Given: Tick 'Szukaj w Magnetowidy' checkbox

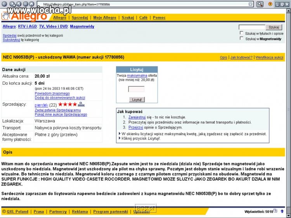Looking at the screenshot, I should [241, 38].
